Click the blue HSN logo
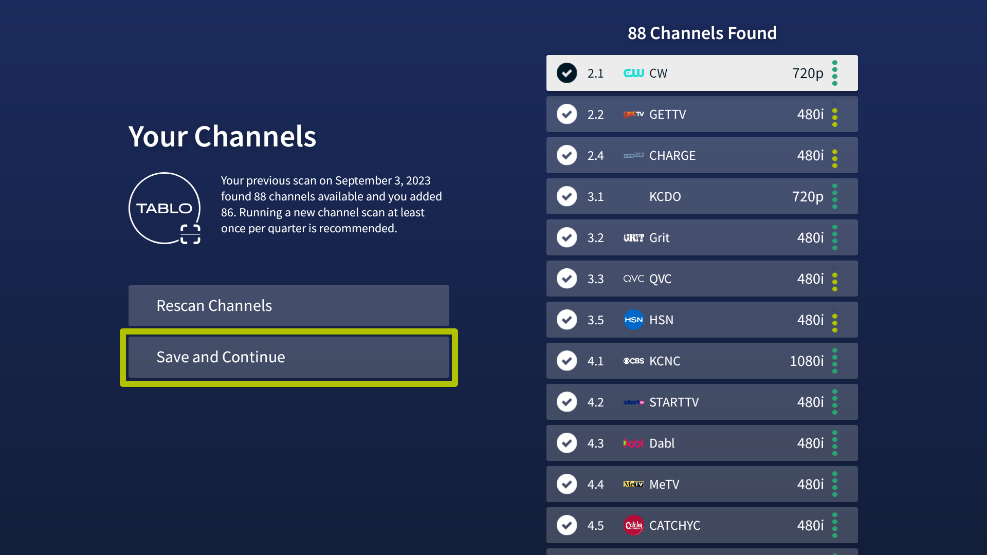 633,320
